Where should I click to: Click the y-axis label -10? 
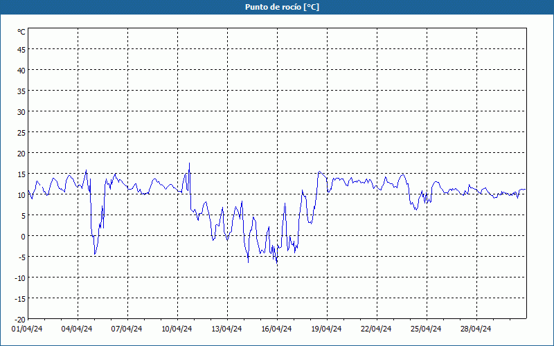(x=20, y=278)
